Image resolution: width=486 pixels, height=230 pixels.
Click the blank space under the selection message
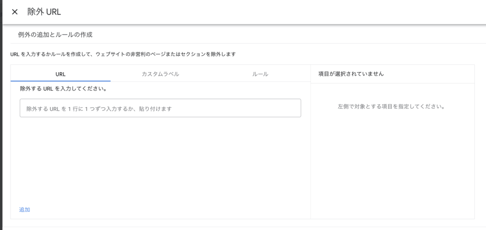click(x=392, y=161)
